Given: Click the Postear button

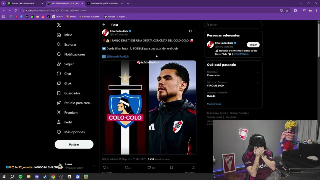Looking at the screenshot, I should coord(74,144).
